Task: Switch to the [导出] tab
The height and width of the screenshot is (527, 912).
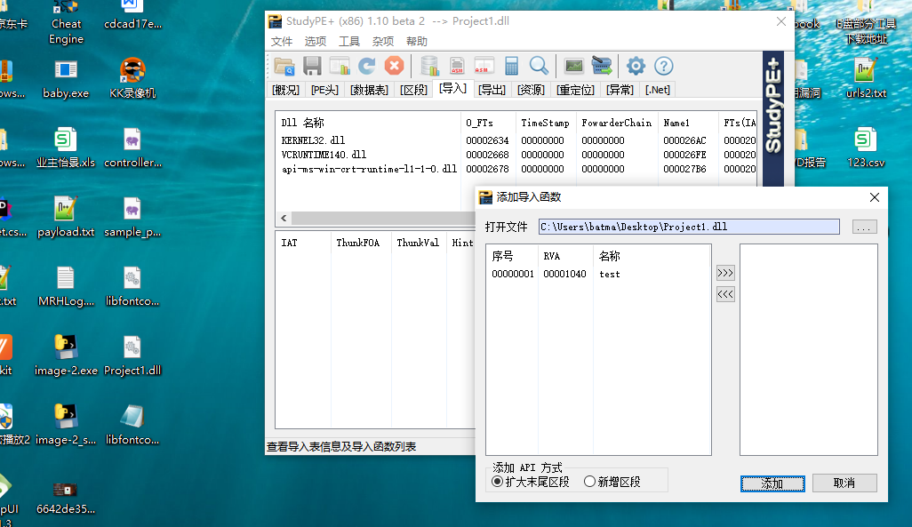Action: coord(492,90)
